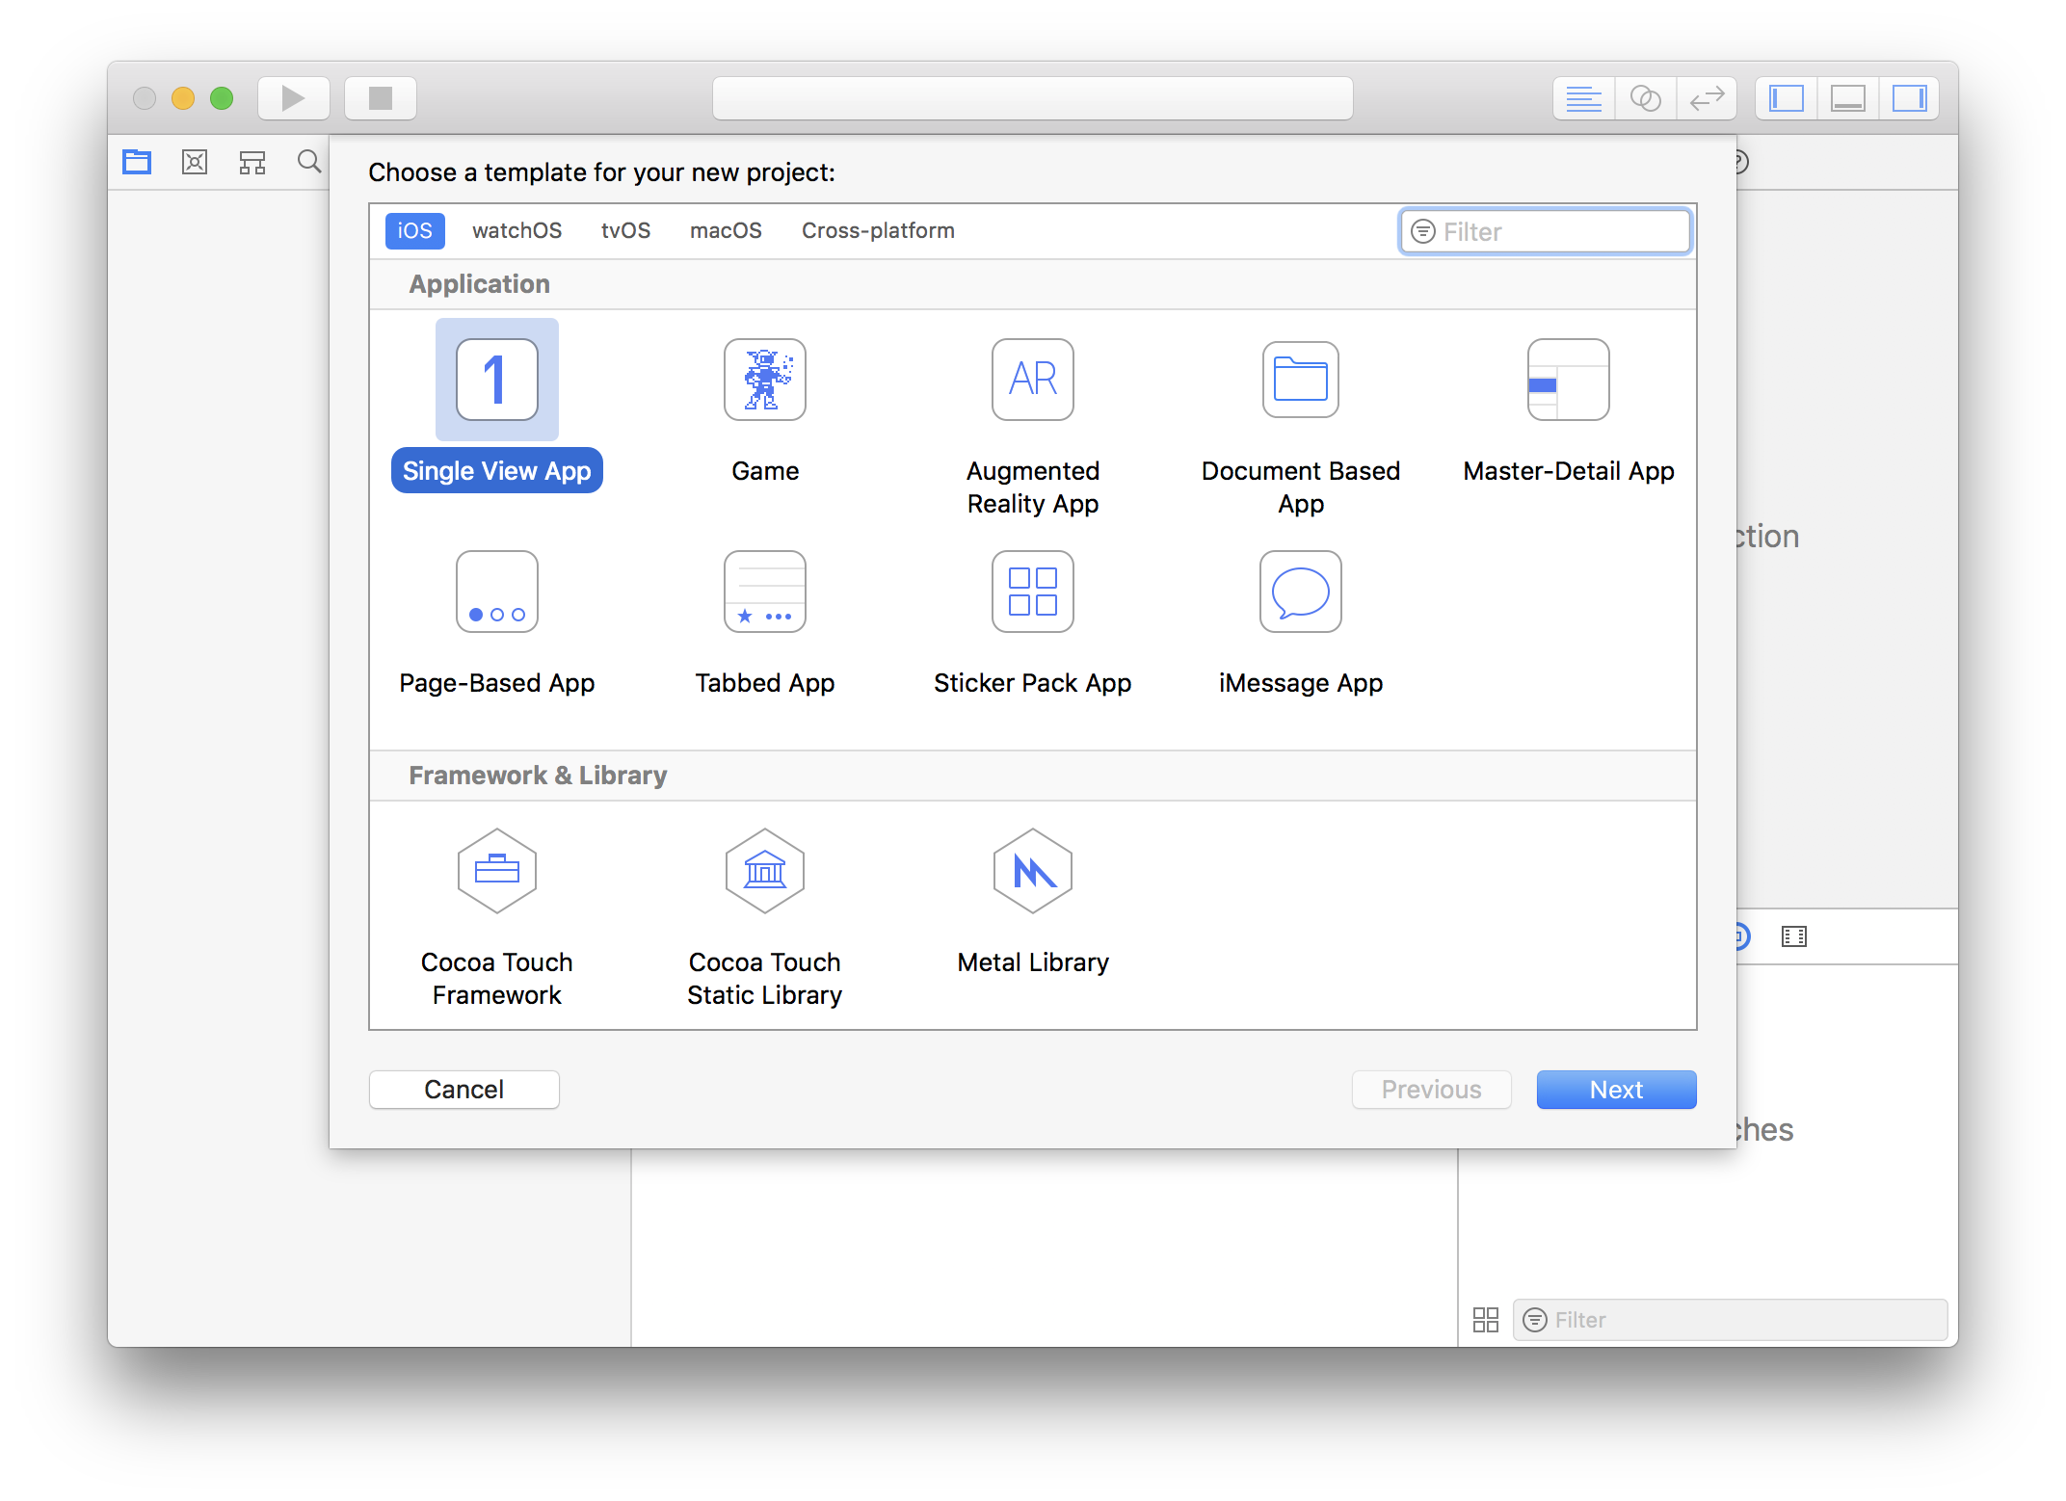Toggle the bottom debug area
This screenshot has width=2066, height=1501.
(1847, 98)
